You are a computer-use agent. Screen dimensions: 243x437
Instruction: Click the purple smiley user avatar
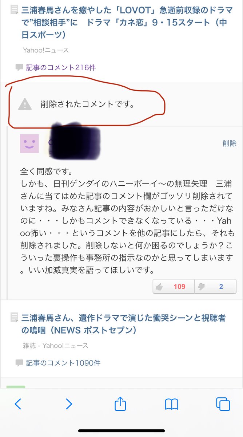[29, 143]
